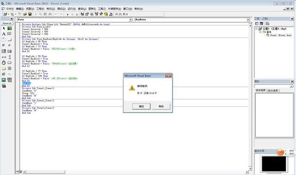This screenshot has height=175, width=296.
Task: Select the Pointer tool in toolbox
Action: [x=4, y=29]
